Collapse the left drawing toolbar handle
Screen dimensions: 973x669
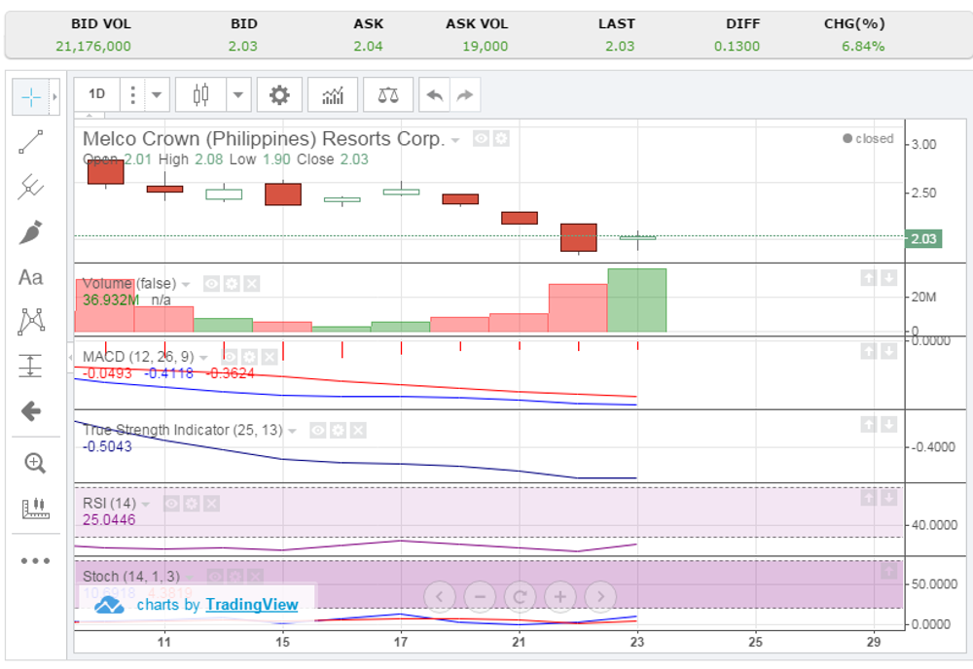pos(69,358)
